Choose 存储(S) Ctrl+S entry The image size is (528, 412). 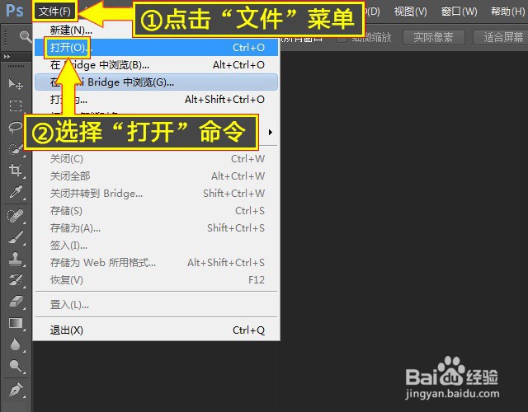[x=156, y=211]
